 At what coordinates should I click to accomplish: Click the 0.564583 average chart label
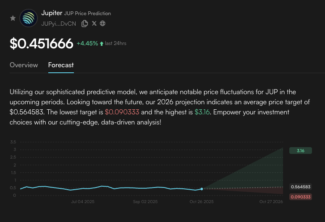click(x=300, y=187)
